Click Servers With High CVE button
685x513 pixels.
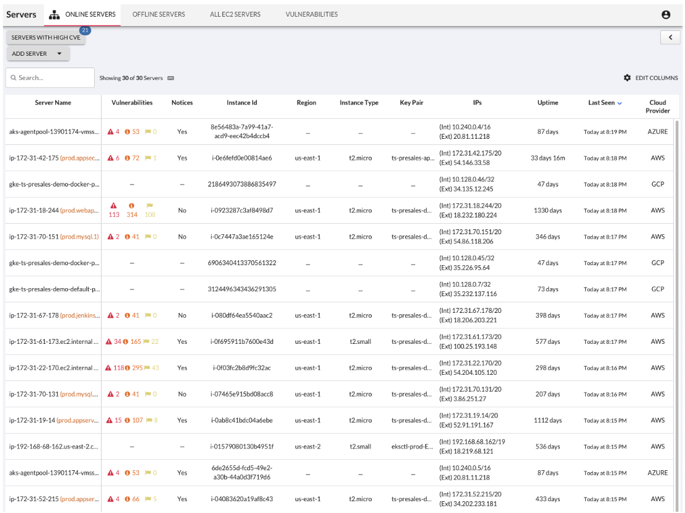[46, 38]
